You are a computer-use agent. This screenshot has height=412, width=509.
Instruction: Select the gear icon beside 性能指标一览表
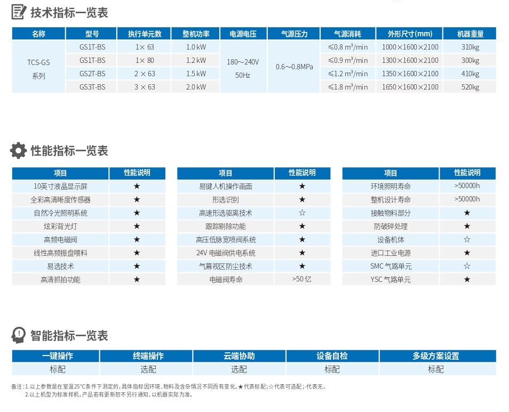point(18,151)
